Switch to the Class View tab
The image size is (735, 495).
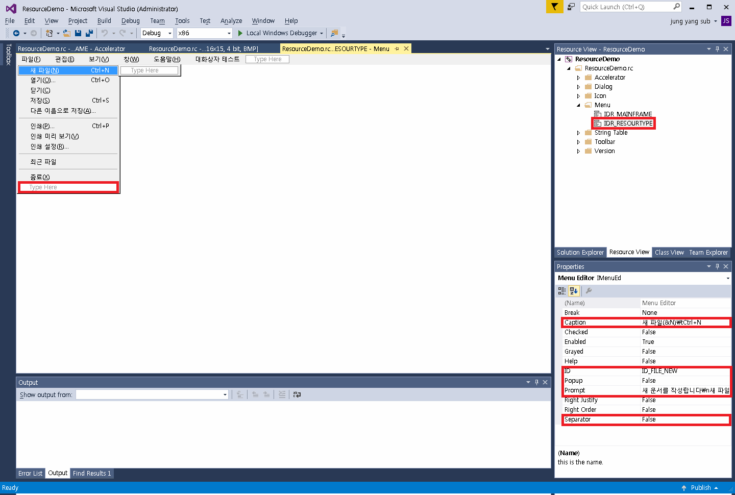point(669,253)
